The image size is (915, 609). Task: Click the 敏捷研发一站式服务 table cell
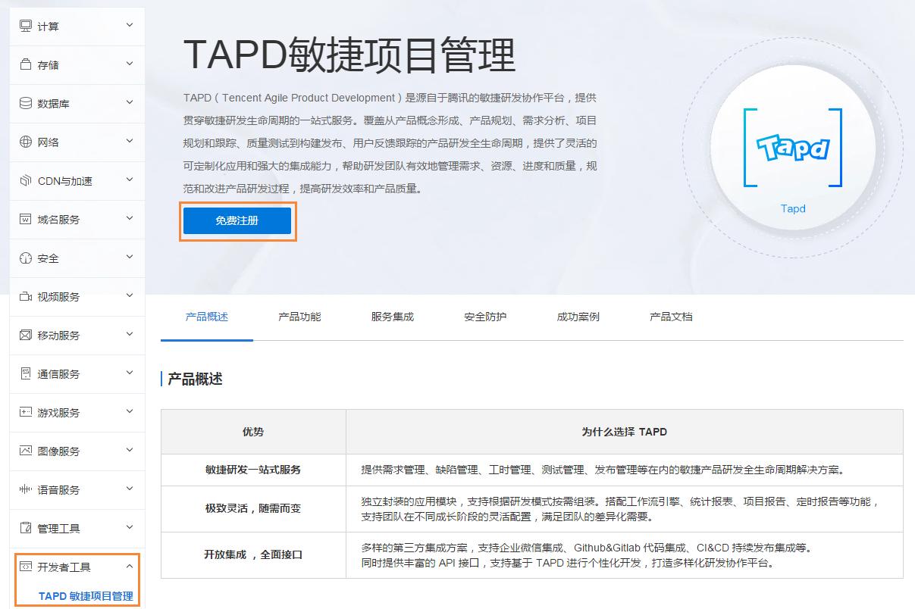pos(253,470)
